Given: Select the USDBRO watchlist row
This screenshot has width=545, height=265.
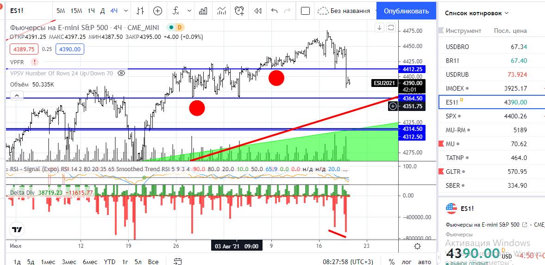Looking at the screenshot, I should pyautogui.click(x=491, y=47).
